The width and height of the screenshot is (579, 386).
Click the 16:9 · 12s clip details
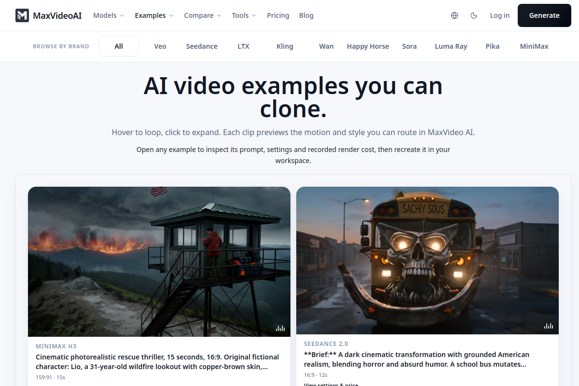(x=316, y=375)
